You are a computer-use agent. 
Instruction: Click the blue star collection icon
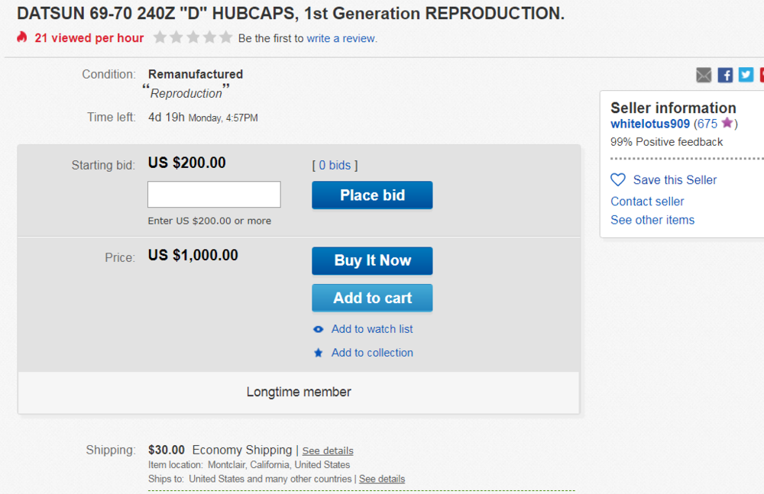318,353
